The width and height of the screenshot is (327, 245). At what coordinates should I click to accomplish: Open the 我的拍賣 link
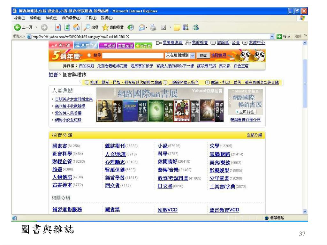point(200,42)
